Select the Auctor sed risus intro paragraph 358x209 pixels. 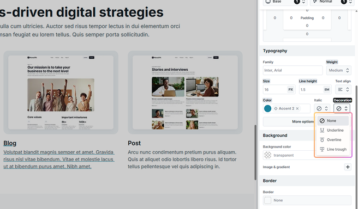click(x=90, y=30)
